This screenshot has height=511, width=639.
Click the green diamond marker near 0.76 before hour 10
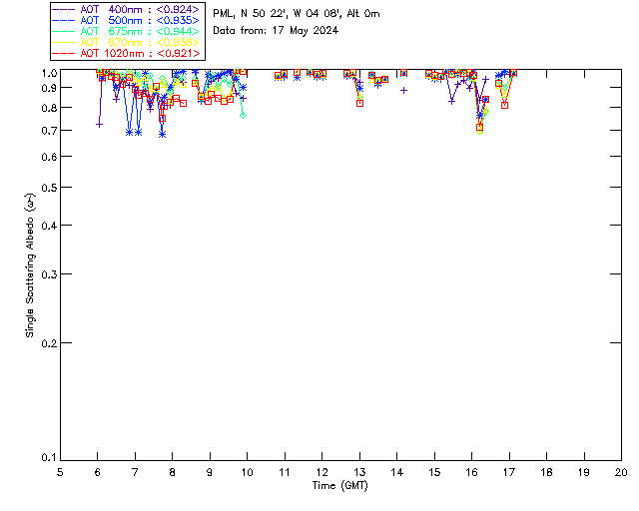tap(244, 116)
